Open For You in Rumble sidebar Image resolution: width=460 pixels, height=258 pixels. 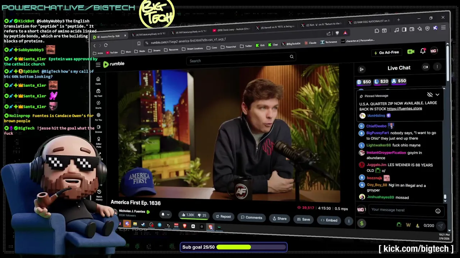coord(98,117)
